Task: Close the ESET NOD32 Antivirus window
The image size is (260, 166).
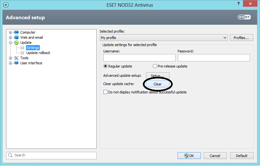Action: 250,4
